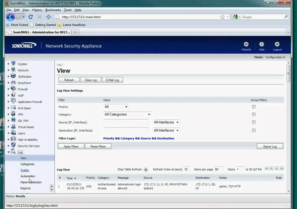Click the Network globe icon in sidebar
This screenshot has height=209, width=297.
click(x=13, y=69)
